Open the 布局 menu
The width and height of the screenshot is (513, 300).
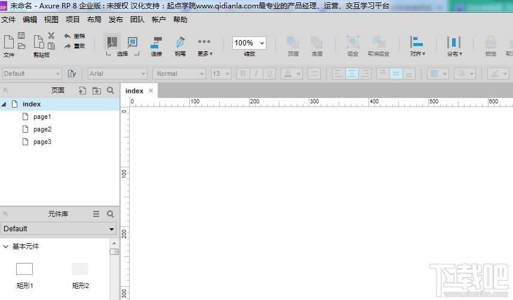[94, 20]
